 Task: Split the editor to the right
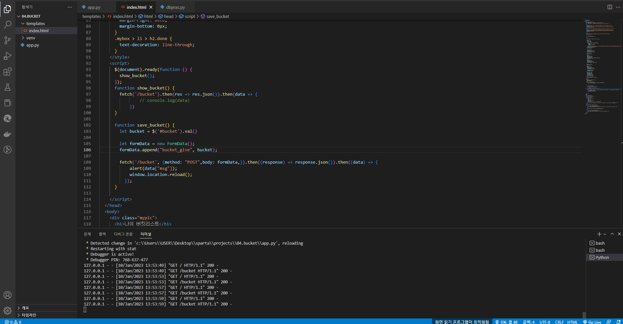coord(610,7)
